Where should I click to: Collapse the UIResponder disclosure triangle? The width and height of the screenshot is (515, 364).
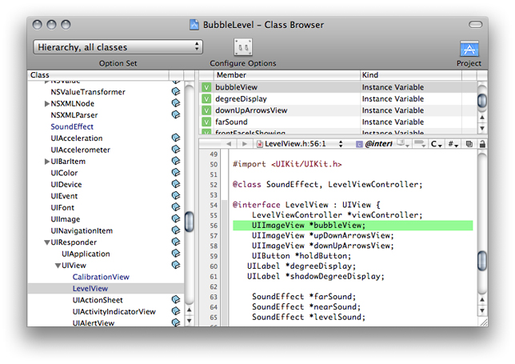point(46,242)
